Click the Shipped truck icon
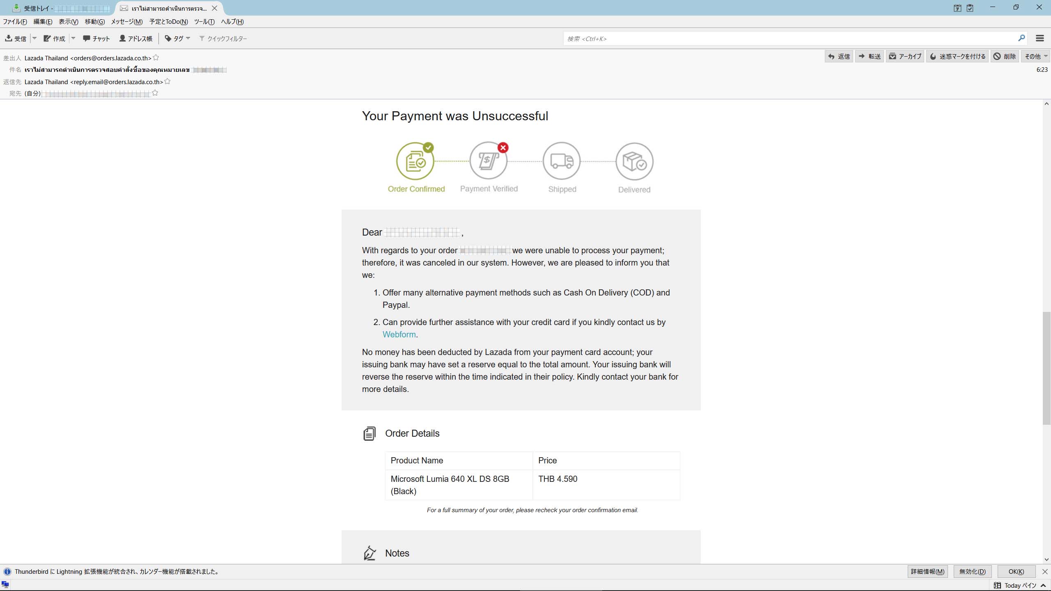The width and height of the screenshot is (1051, 591). tap(562, 161)
